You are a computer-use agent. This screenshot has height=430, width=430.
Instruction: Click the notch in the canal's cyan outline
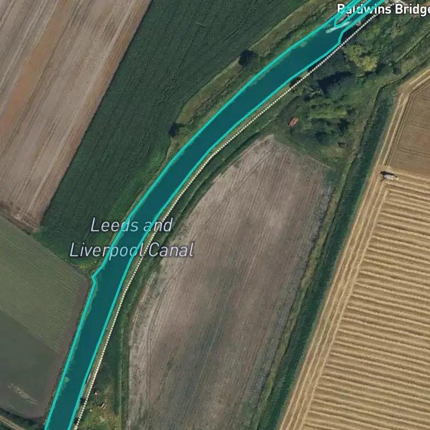click(94, 278)
